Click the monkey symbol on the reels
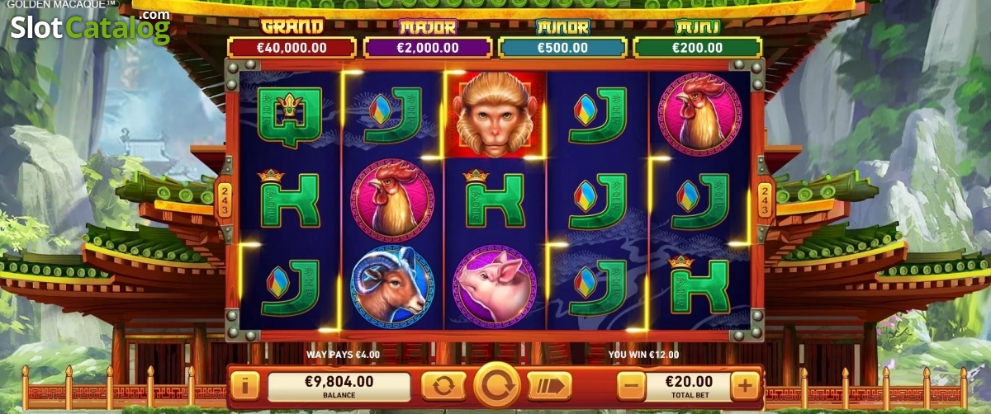 tap(495, 114)
